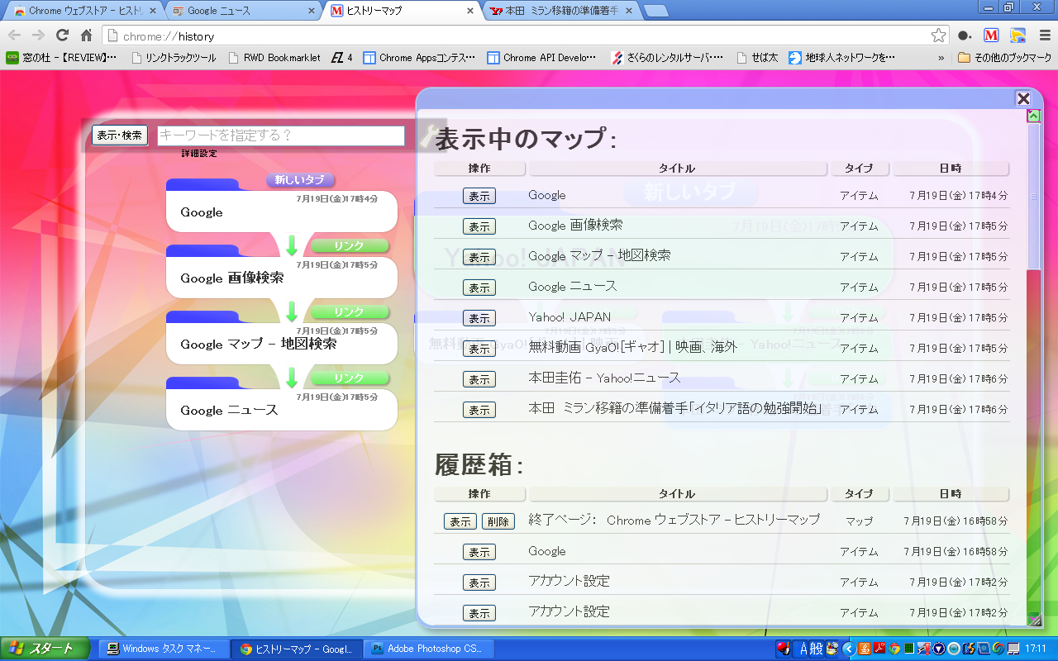Click the multicolor swirl tray icon

coord(998,649)
